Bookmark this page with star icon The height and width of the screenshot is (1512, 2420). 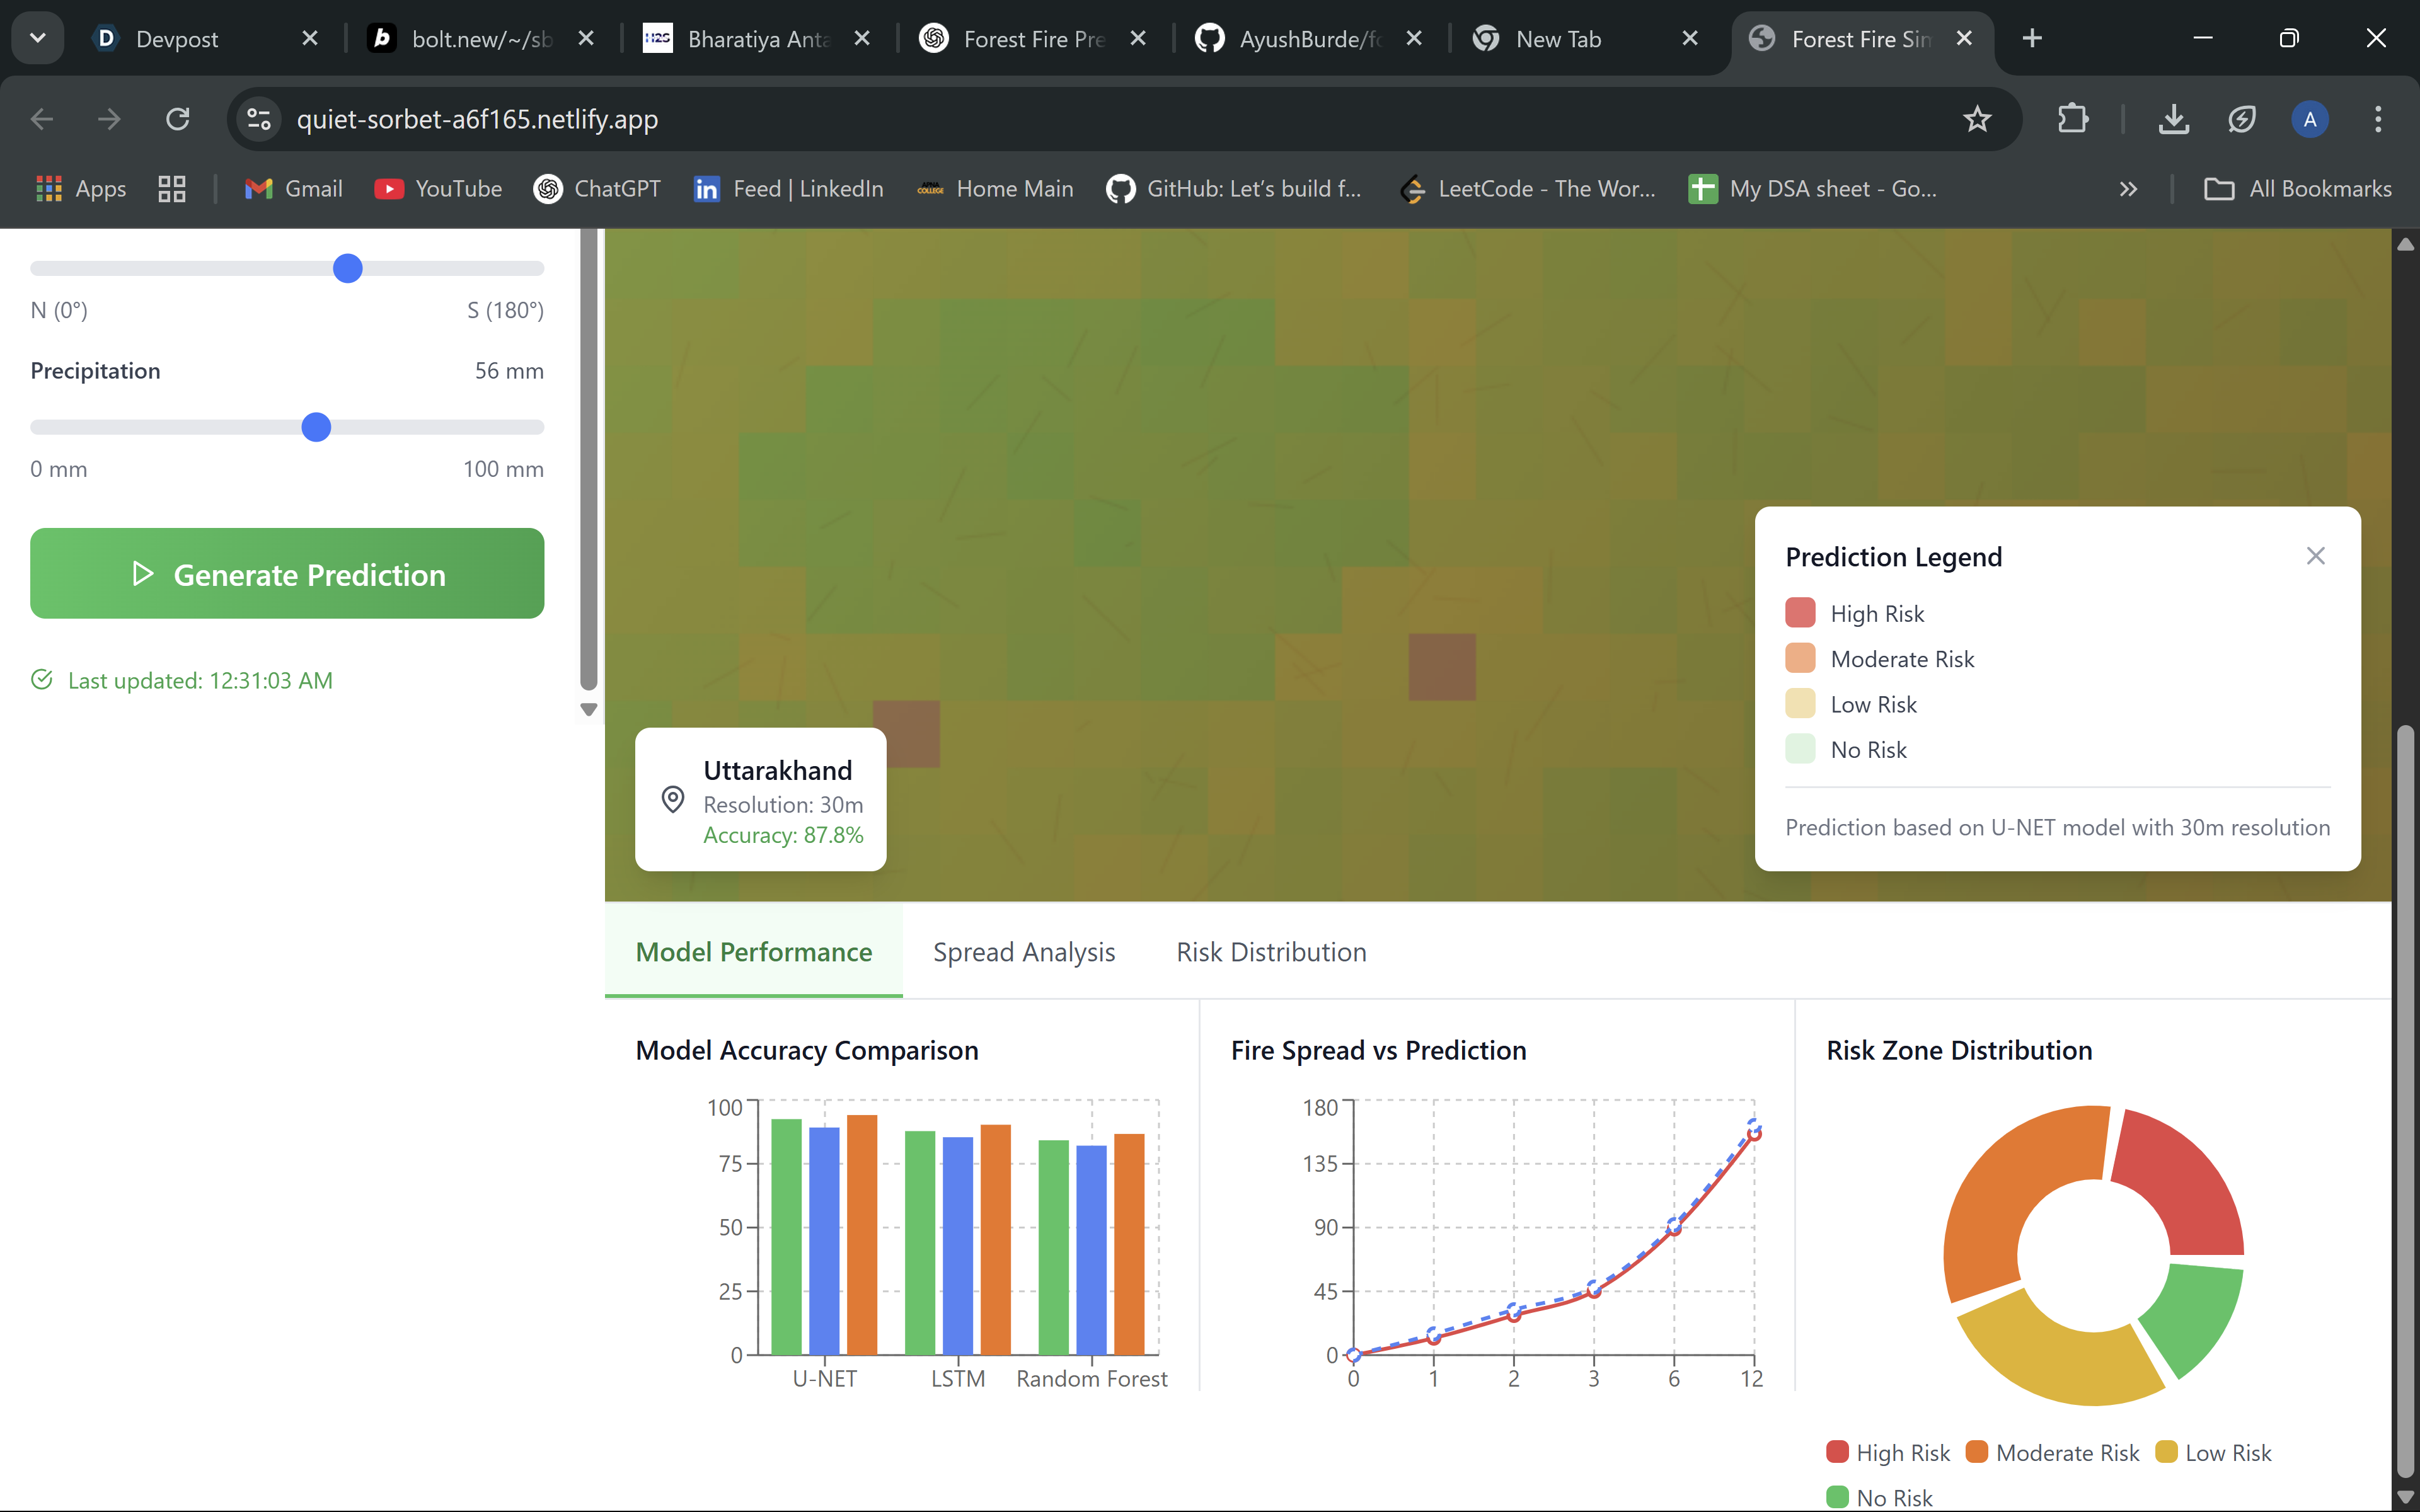click(1976, 120)
